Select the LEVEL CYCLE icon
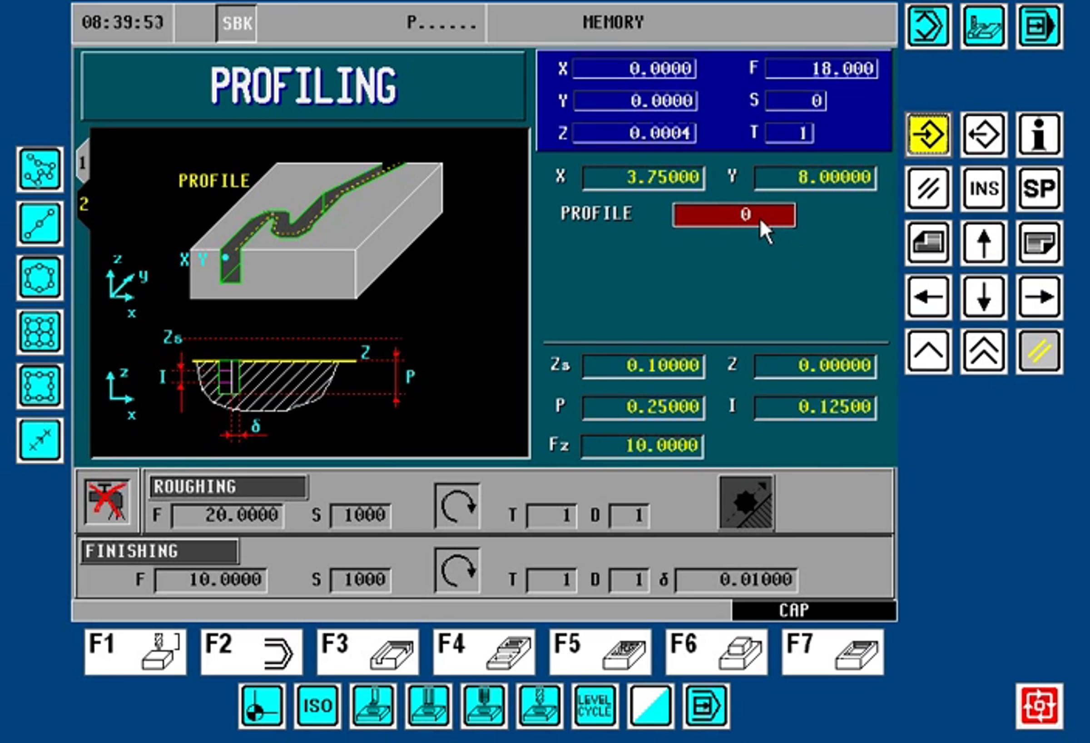This screenshot has height=743, width=1090. pos(594,706)
